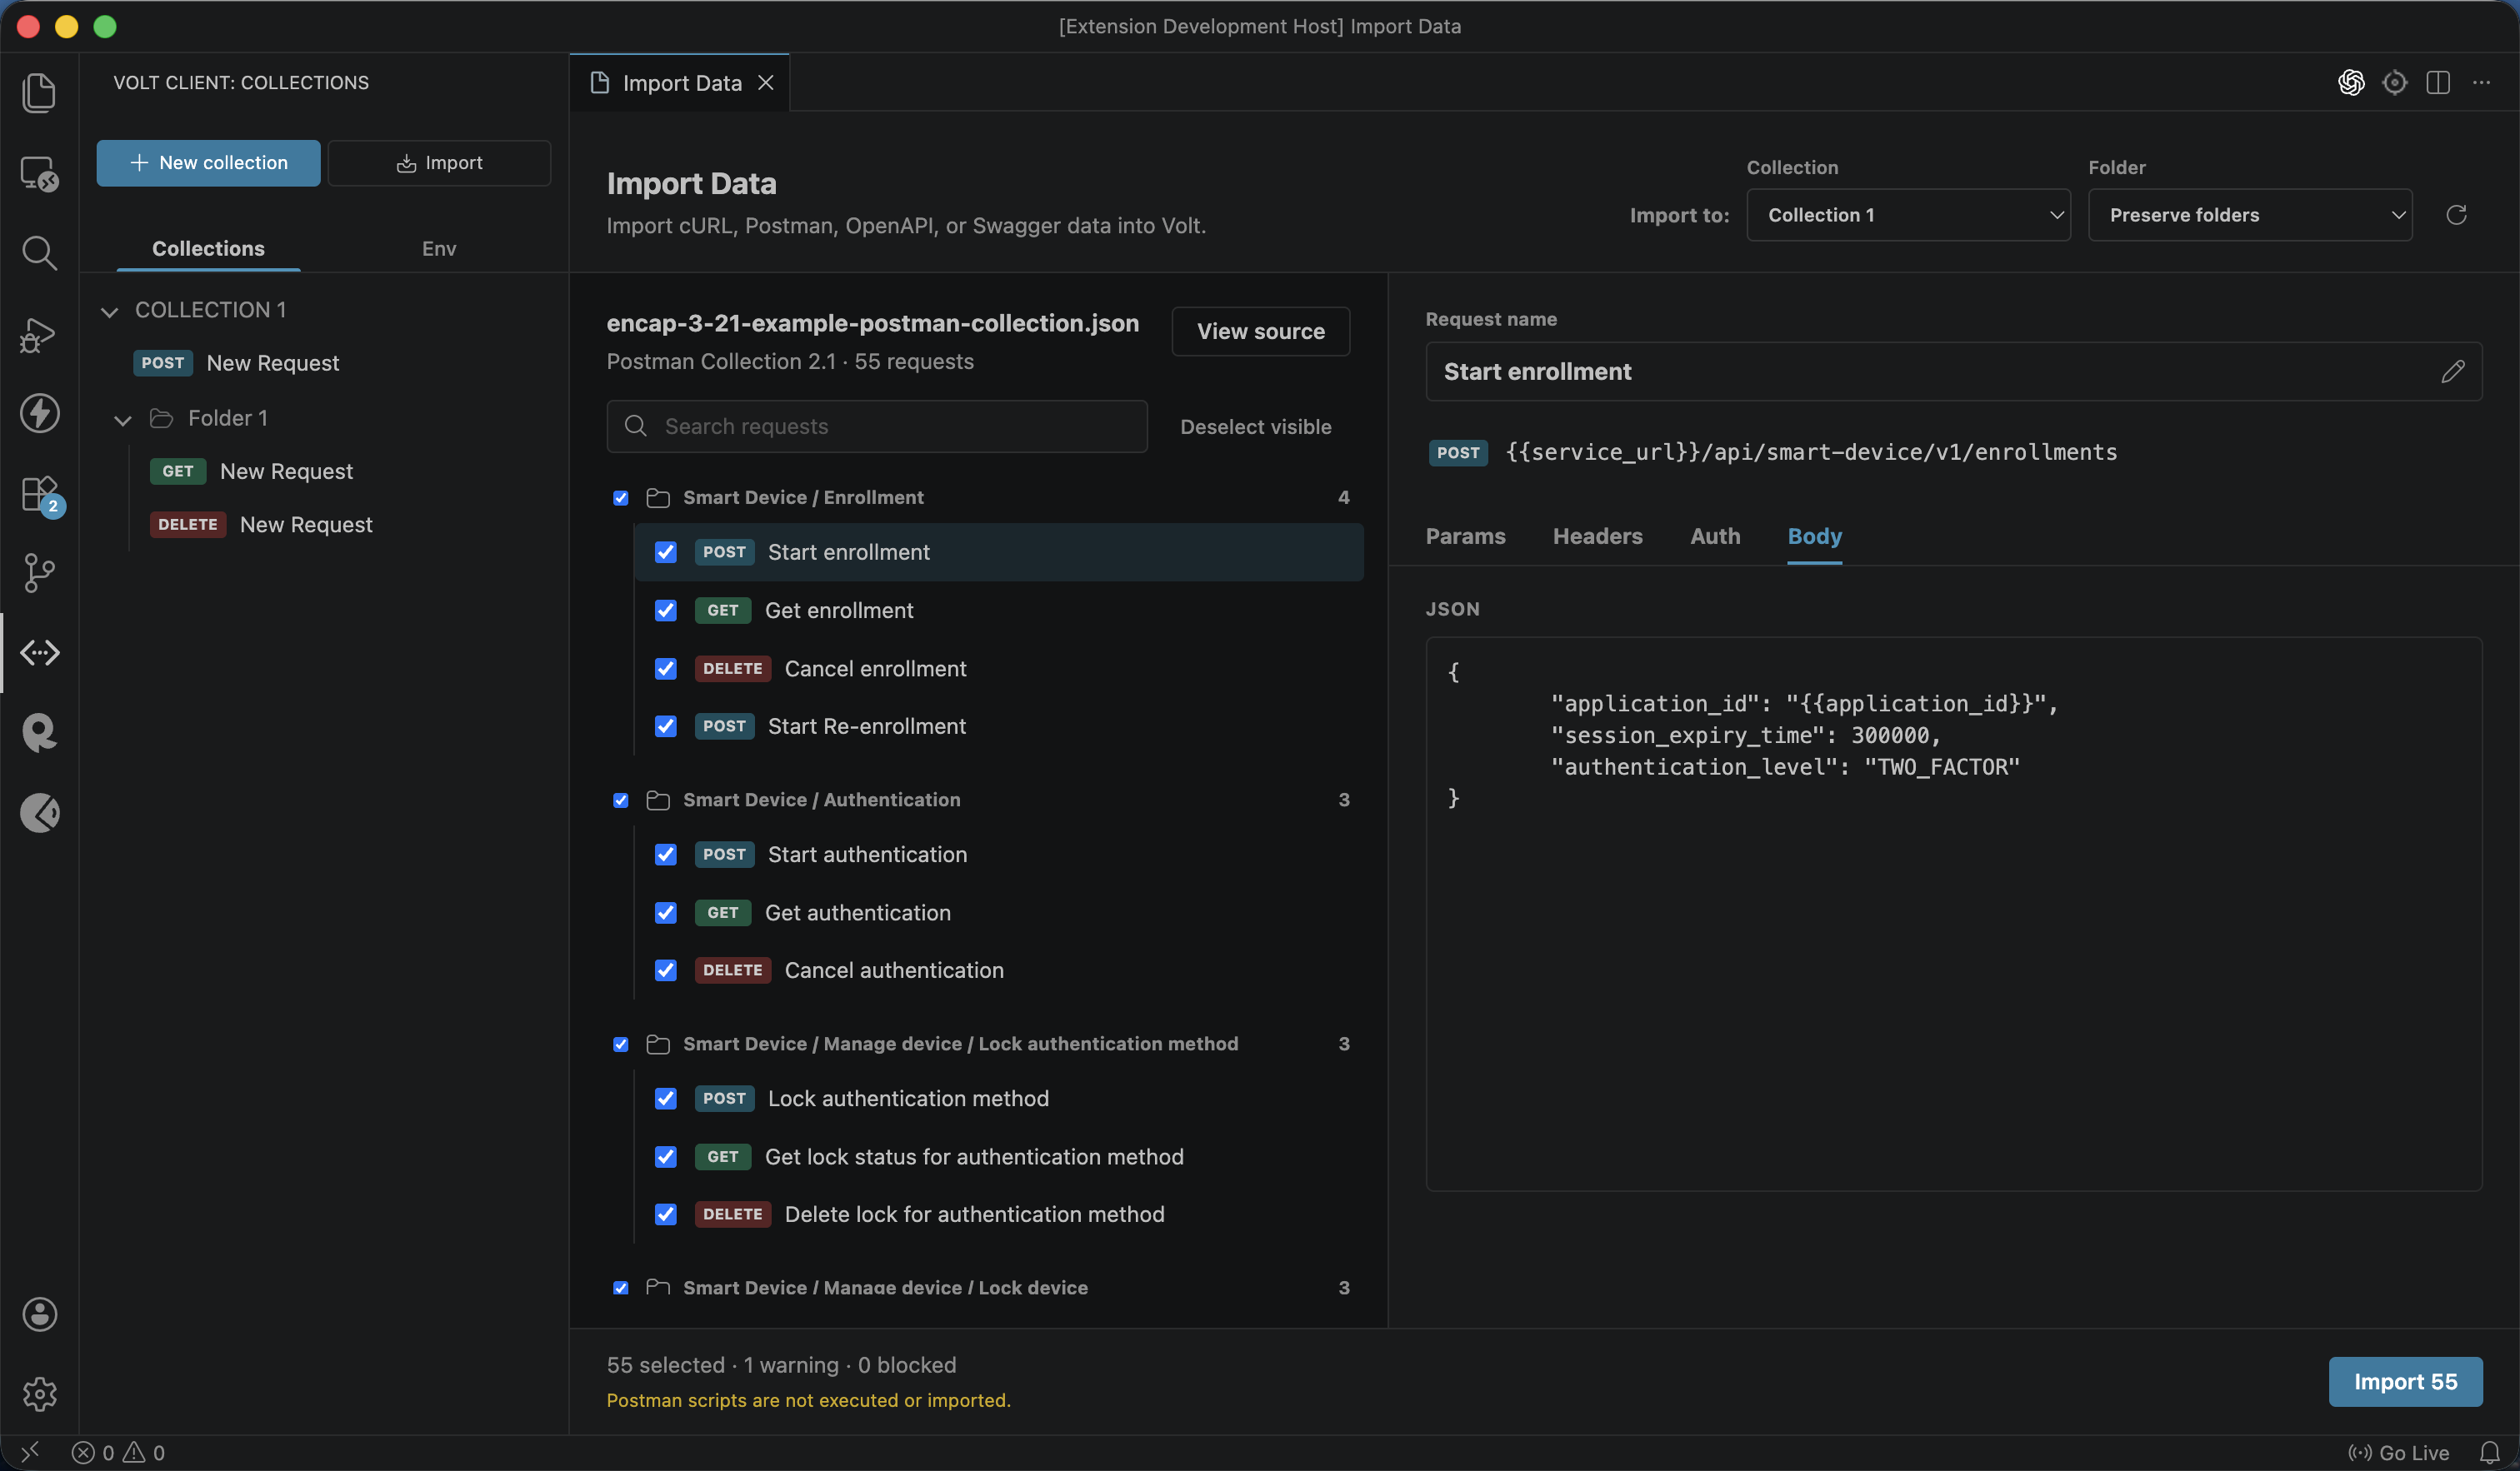Select the Cancel authentication request row
The height and width of the screenshot is (1471, 2520).
998,970
